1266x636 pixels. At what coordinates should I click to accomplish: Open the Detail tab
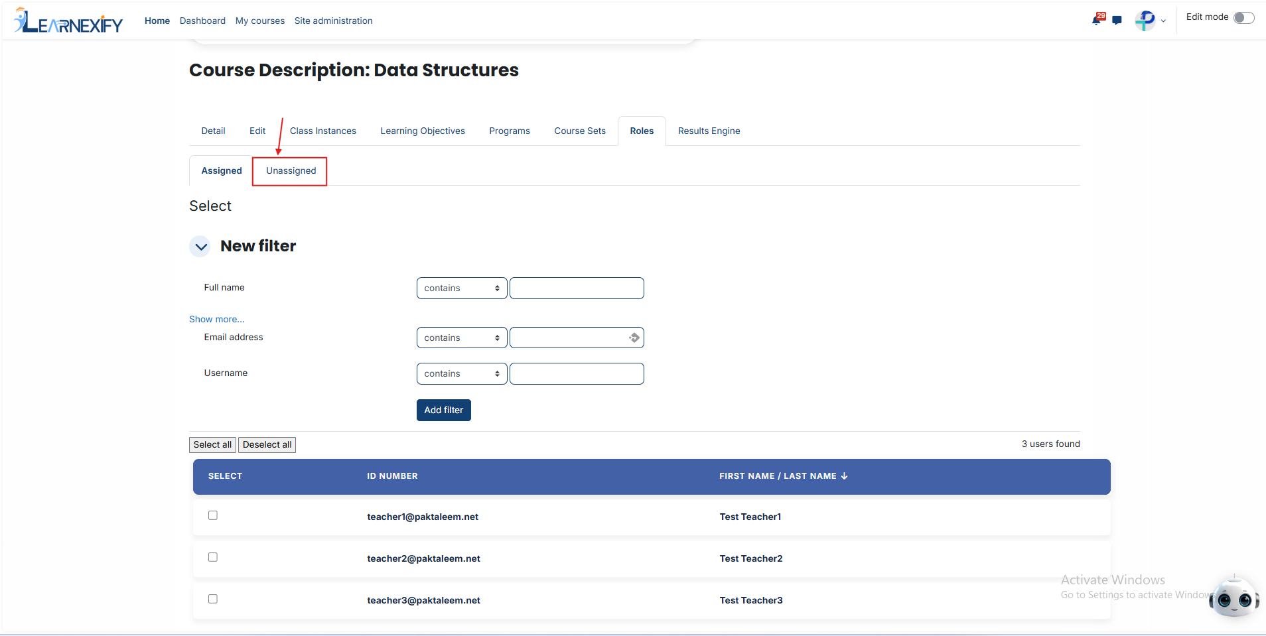(214, 131)
